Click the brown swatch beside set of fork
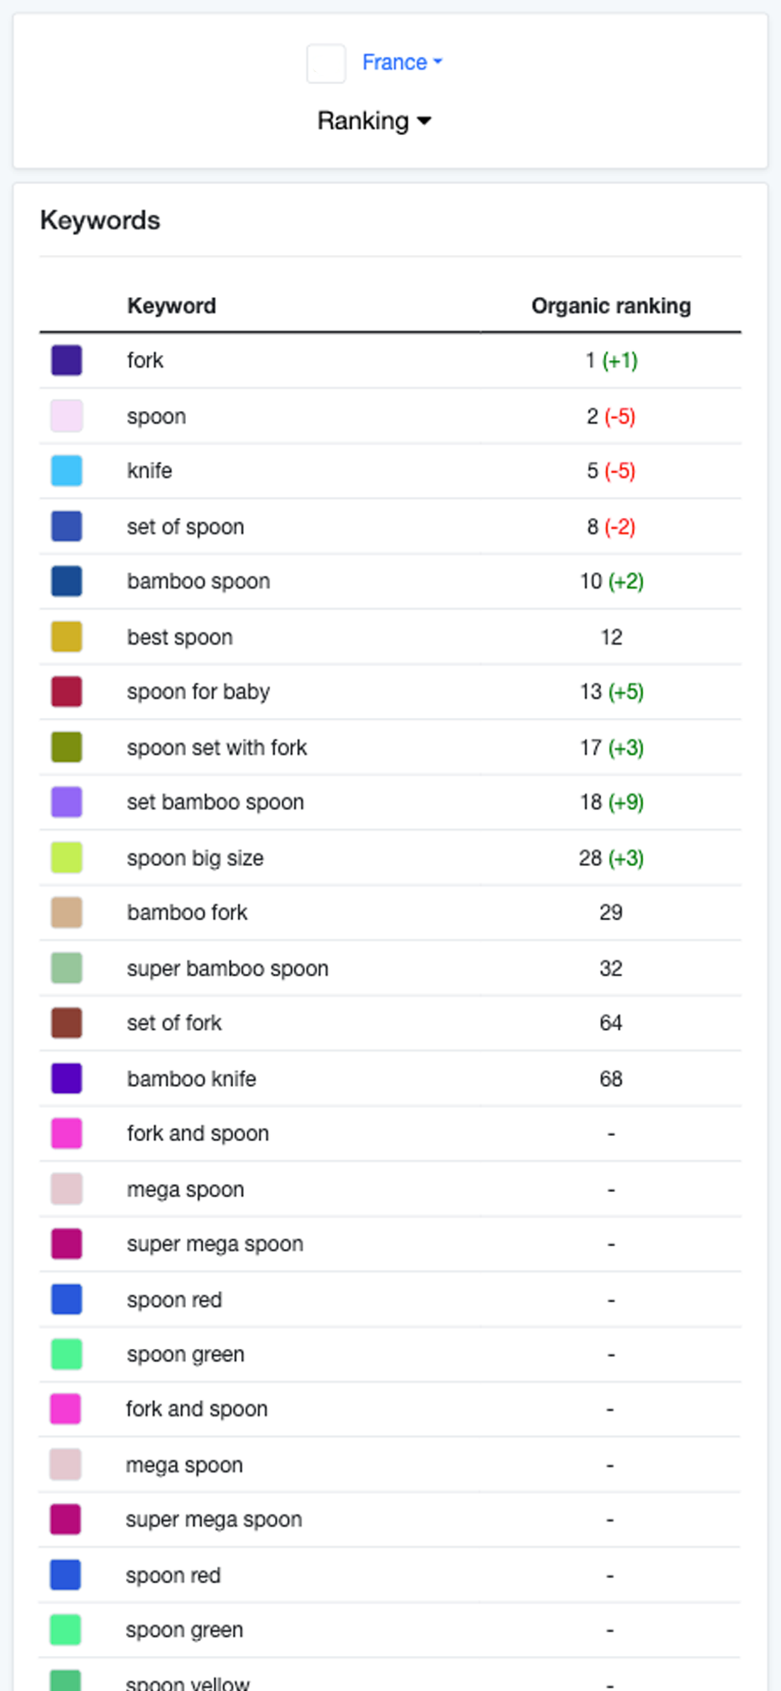This screenshot has height=1691, width=781. point(66,1023)
